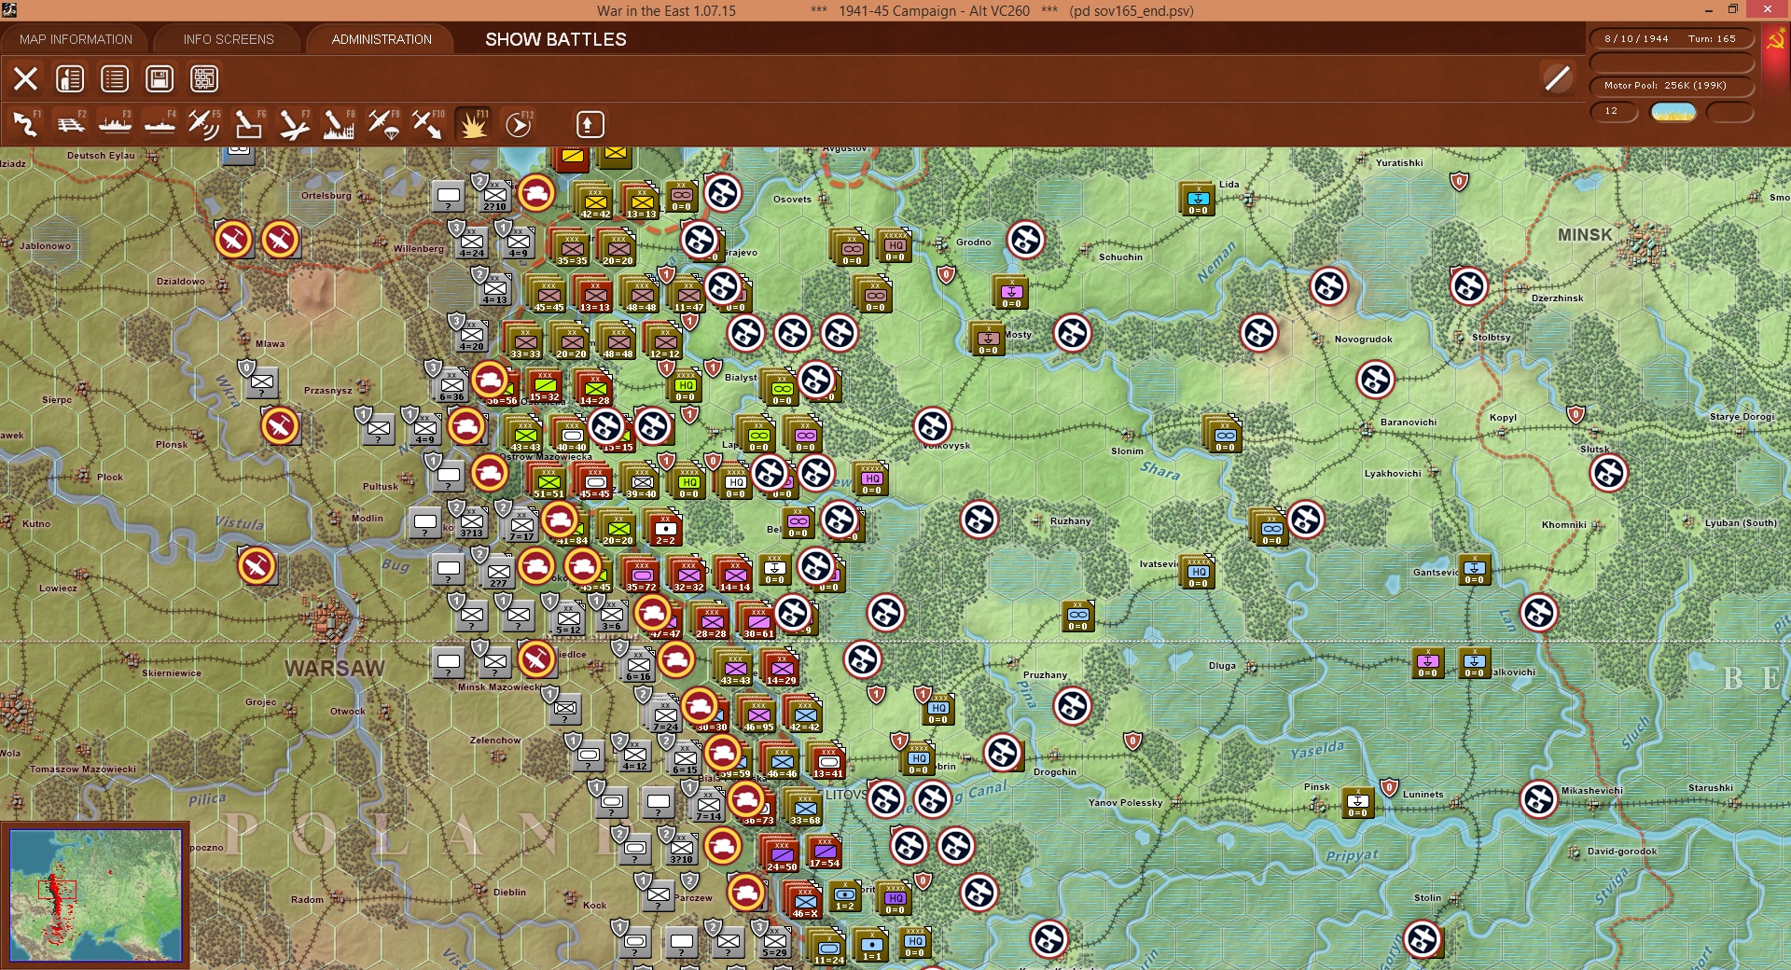
Task: Click the Ortelsburg town label
Action: (326, 196)
